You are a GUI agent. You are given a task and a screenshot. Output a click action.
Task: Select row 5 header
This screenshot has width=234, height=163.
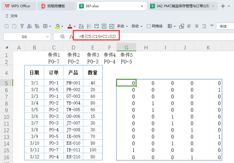tap(6, 83)
